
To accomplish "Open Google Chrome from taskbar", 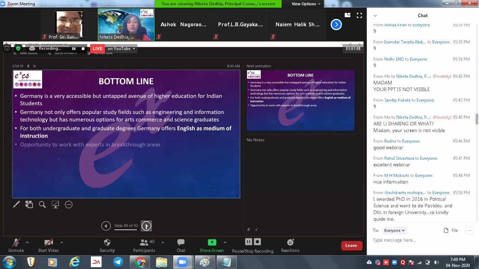I will click(140, 262).
